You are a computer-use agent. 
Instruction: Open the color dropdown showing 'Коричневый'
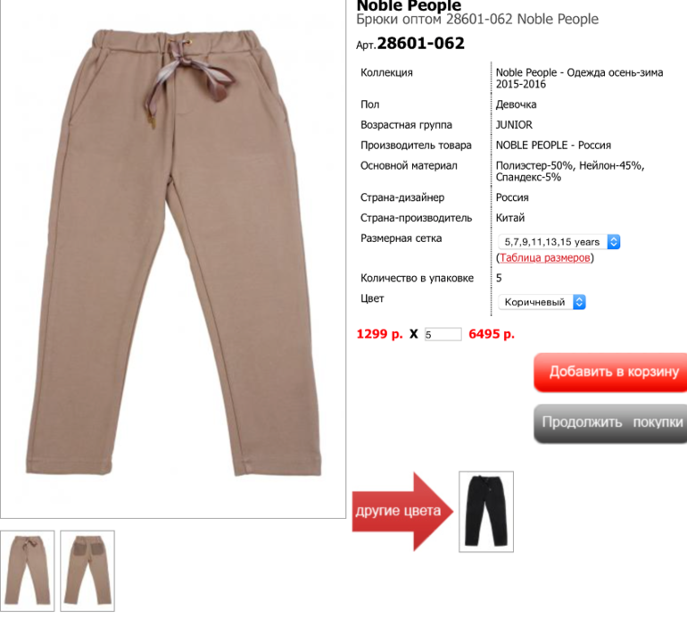coord(542,302)
